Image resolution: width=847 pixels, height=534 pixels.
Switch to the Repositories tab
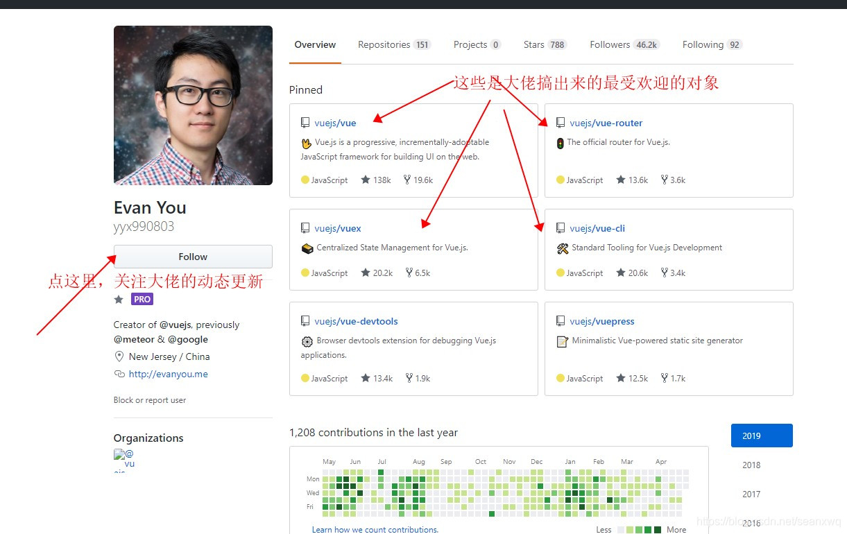(x=394, y=44)
